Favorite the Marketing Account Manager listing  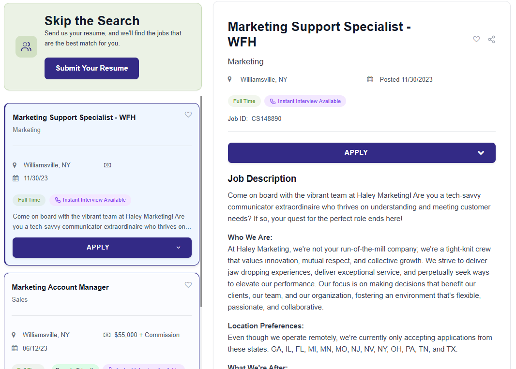tap(188, 285)
